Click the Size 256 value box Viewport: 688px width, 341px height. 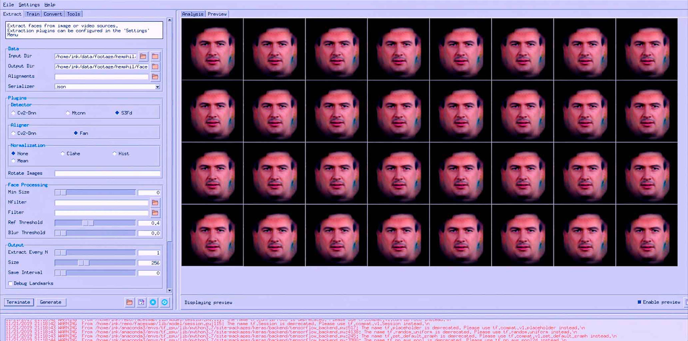(x=149, y=263)
